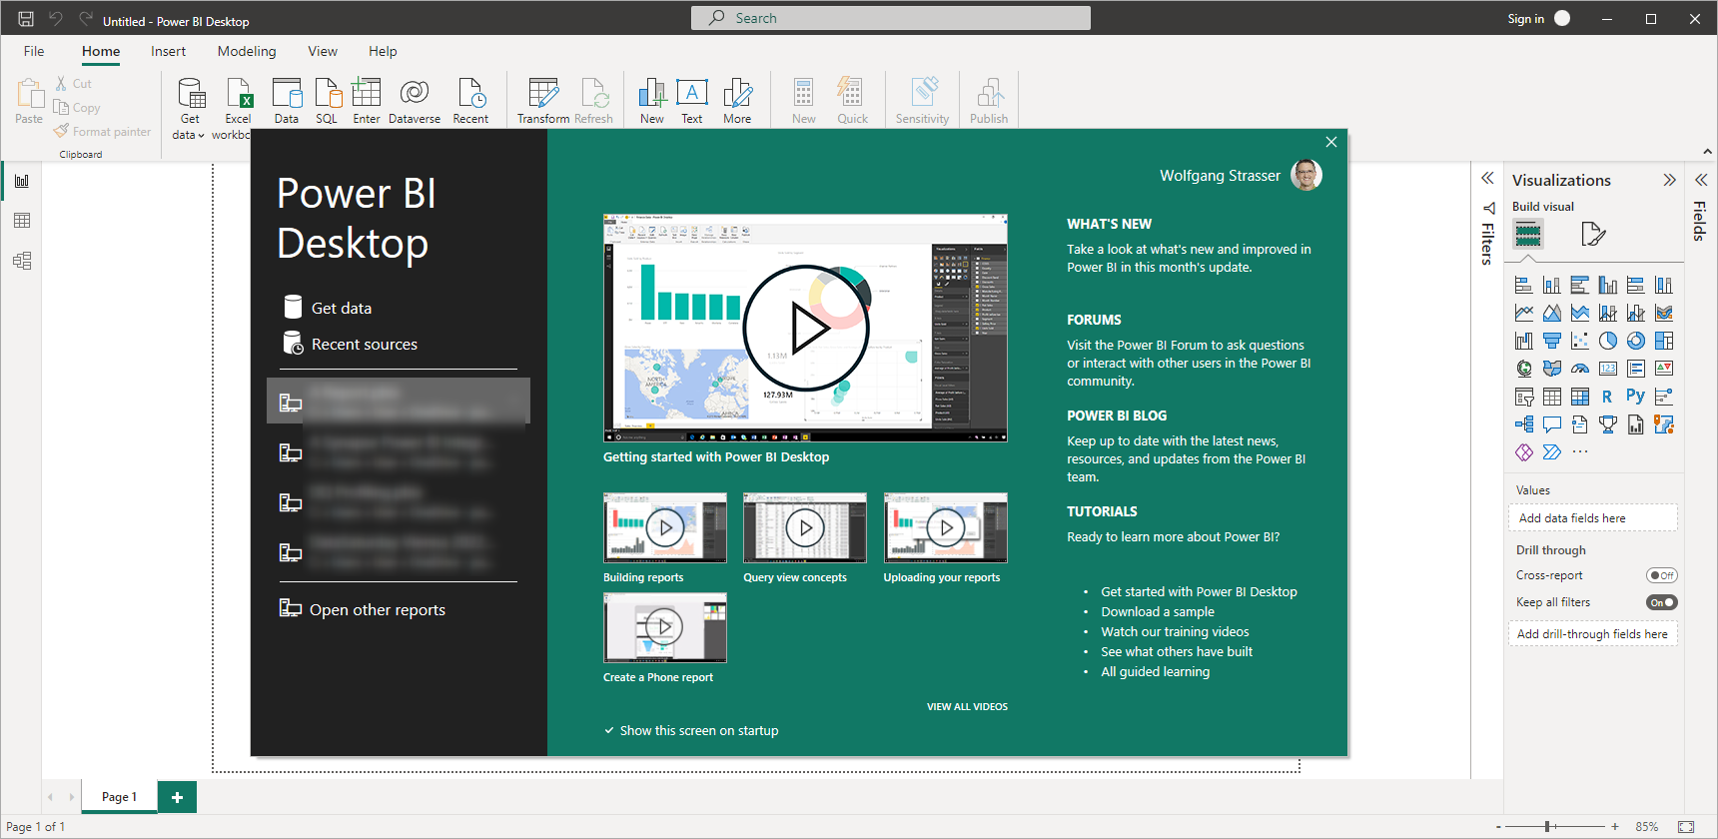Open the File menu
Image resolution: width=1718 pixels, height=839 pixels.
[x=34, y=51]
